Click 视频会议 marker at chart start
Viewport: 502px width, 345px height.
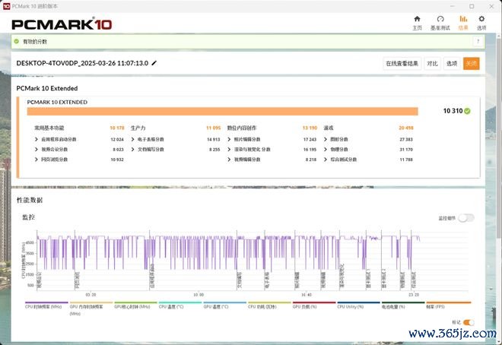point(39,280)
